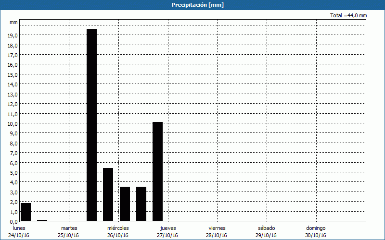Click the sábado 29/10/16 axis label
Image resolution: width=385 pixels, height=240 pixels.
266,231
